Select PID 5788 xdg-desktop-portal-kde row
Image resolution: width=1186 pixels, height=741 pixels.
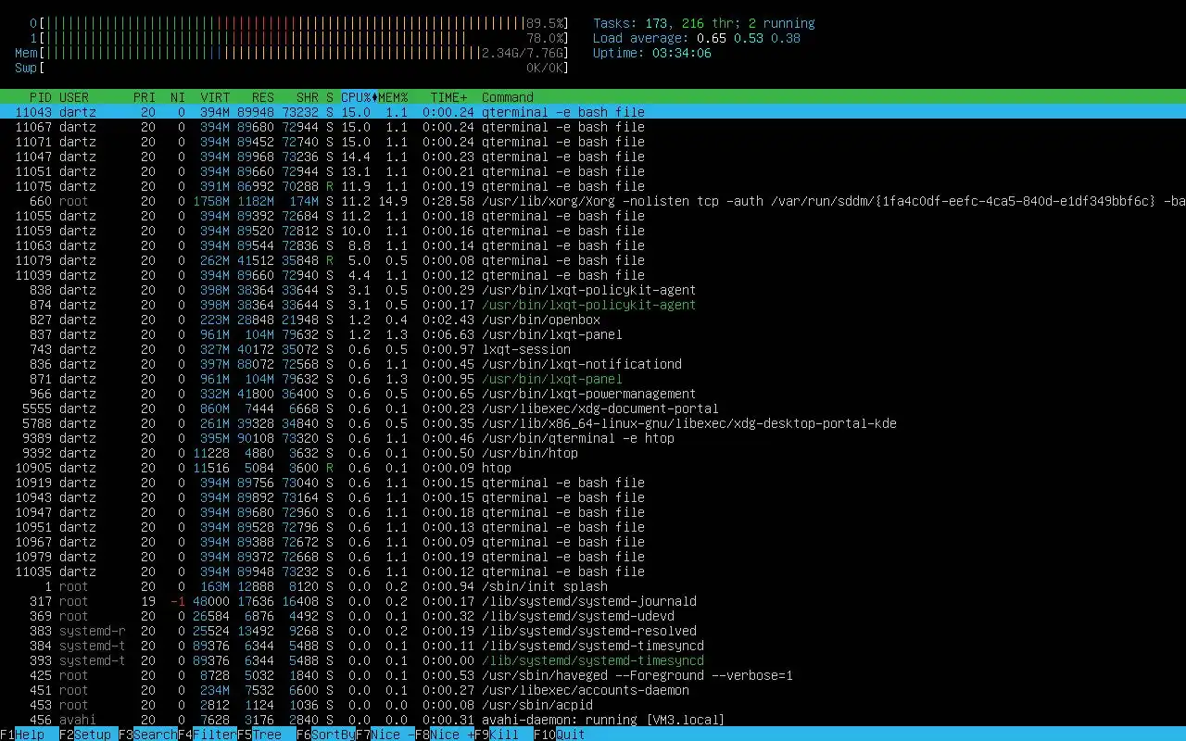click(593, 423)
